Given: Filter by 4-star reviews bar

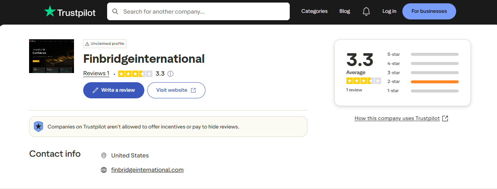Looking at the screenshot, I should [435, 63].
